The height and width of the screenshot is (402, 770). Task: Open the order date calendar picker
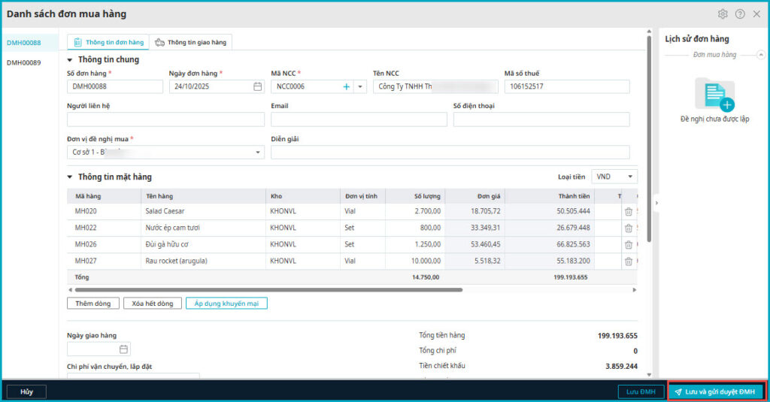tap(257, 86)
